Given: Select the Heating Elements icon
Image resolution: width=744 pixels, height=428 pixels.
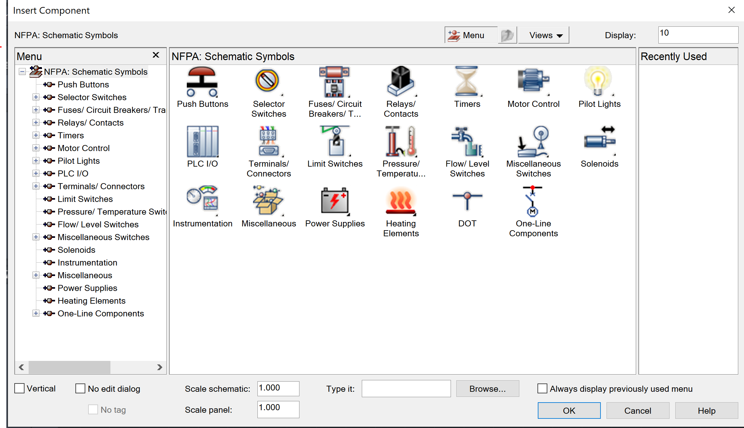Looking at the screenshot, I should (401, 201).
